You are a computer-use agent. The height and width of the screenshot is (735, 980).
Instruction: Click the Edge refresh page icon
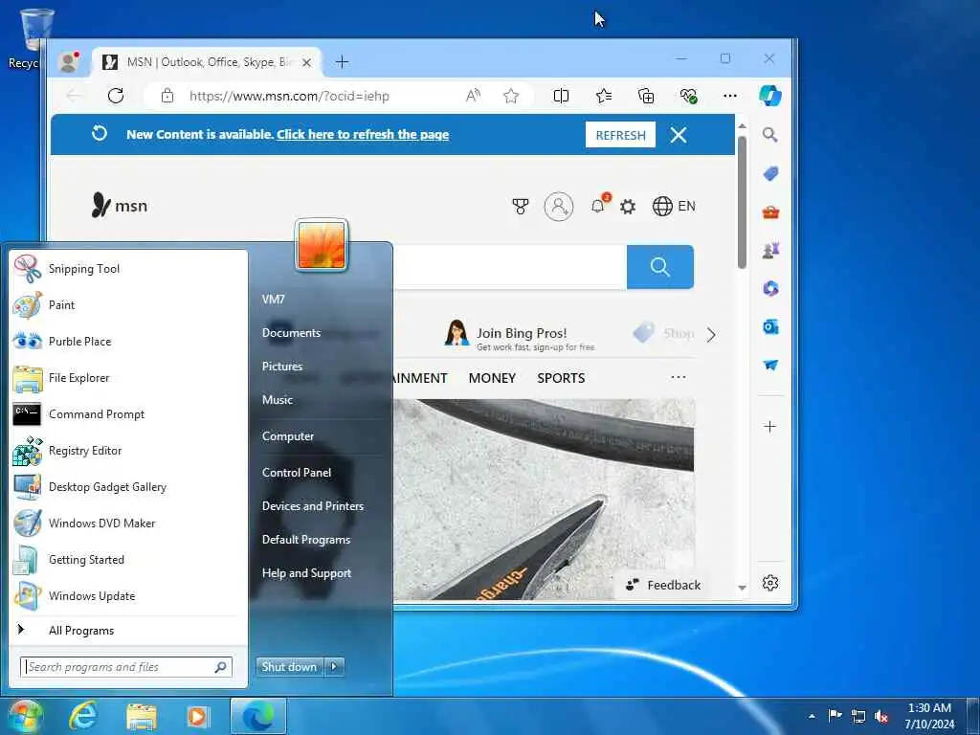[116, 96]
